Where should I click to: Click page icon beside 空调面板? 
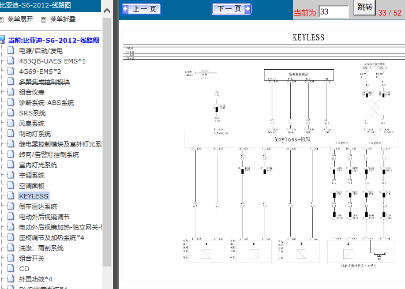(11, 185)
